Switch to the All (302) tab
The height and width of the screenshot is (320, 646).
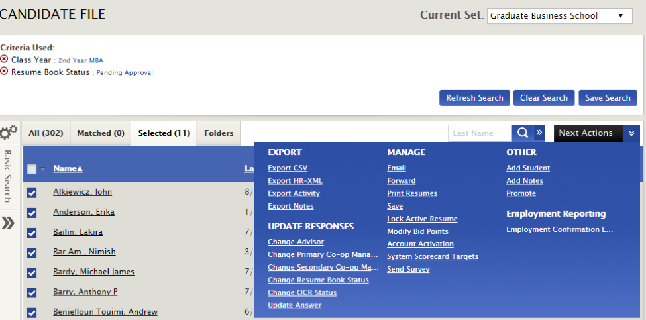[46, 133]
